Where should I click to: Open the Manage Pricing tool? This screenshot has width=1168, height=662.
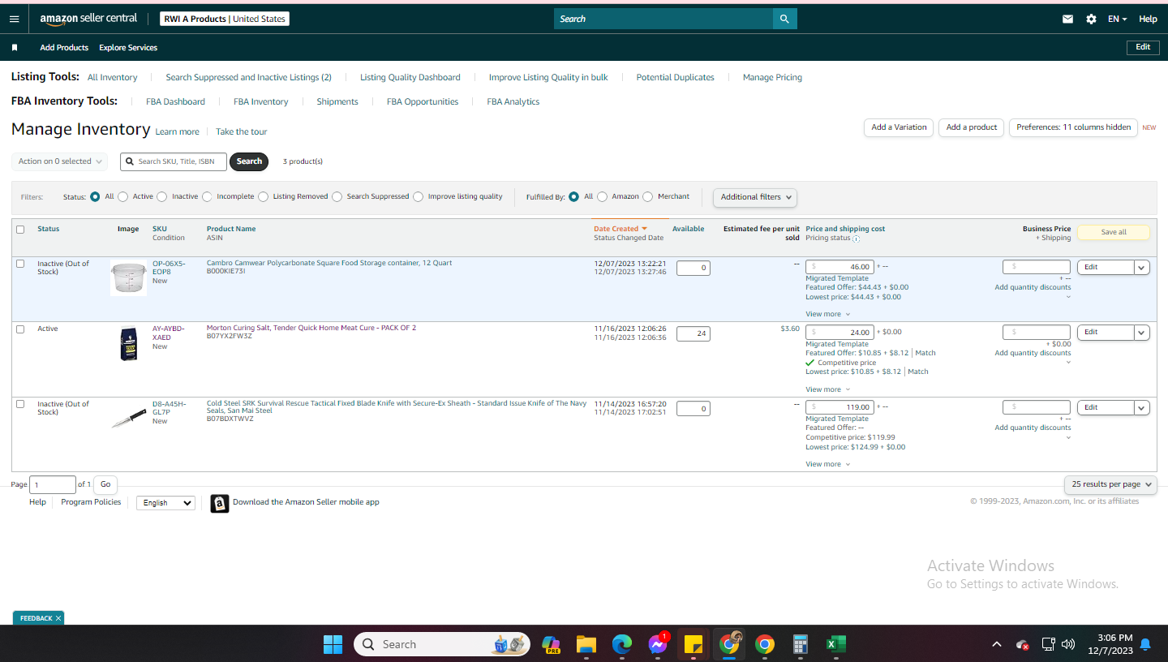point(772,78)
